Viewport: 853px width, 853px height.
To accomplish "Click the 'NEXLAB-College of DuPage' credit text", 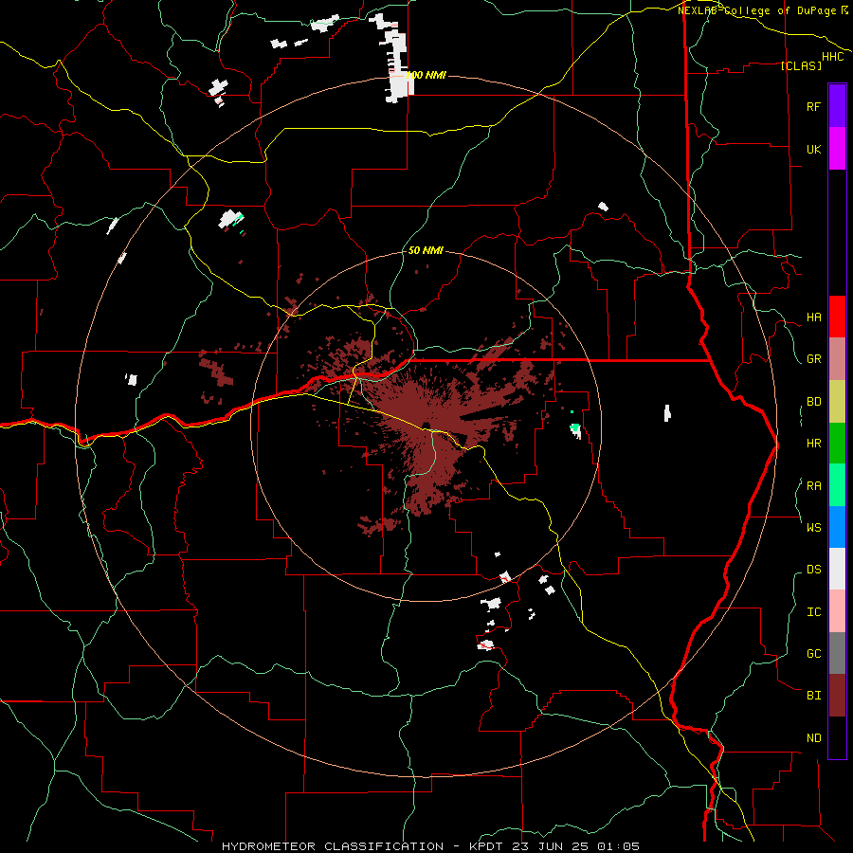I will click(756, 10).
